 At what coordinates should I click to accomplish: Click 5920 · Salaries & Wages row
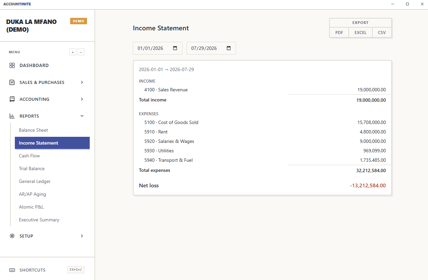point(262,141)
